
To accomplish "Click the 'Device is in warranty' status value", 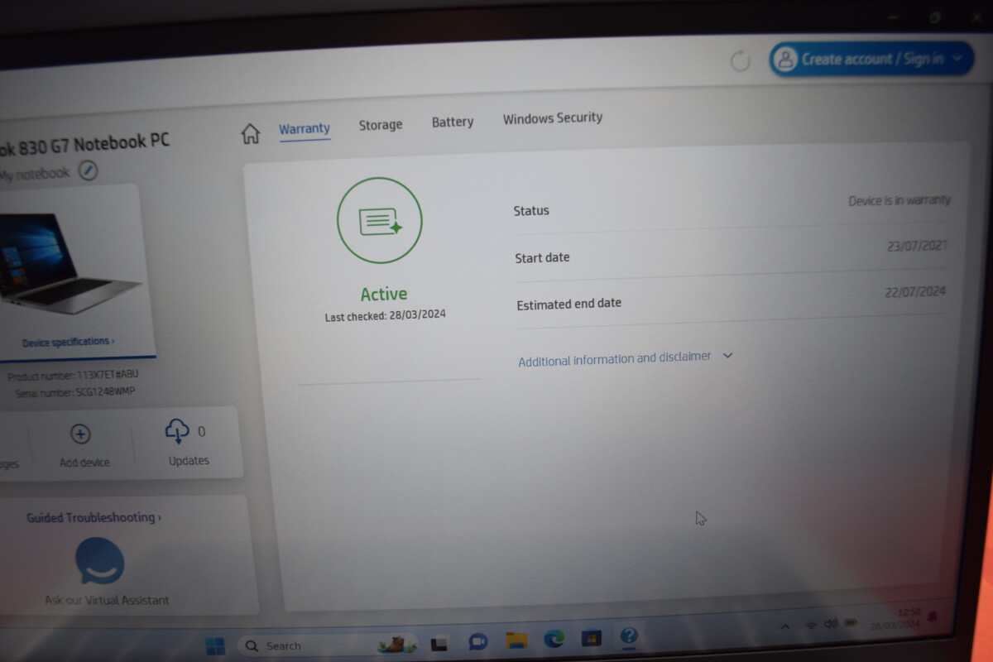I will pos(899,201).
